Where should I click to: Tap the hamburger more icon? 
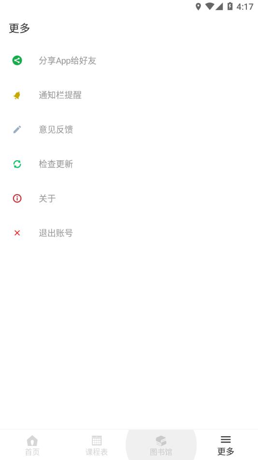point(226,440)
